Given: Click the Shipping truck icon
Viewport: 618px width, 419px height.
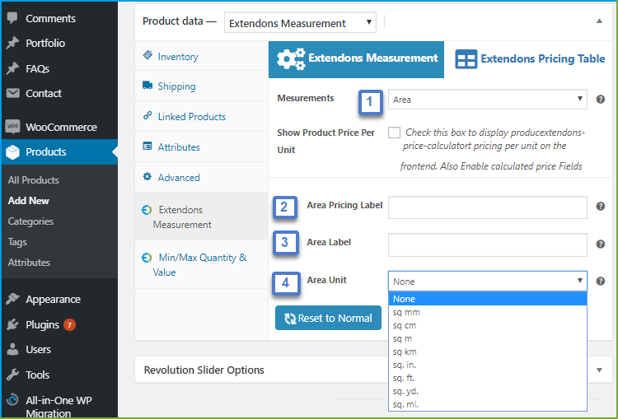Looking at the screenshot, I should tap(147, 85).
